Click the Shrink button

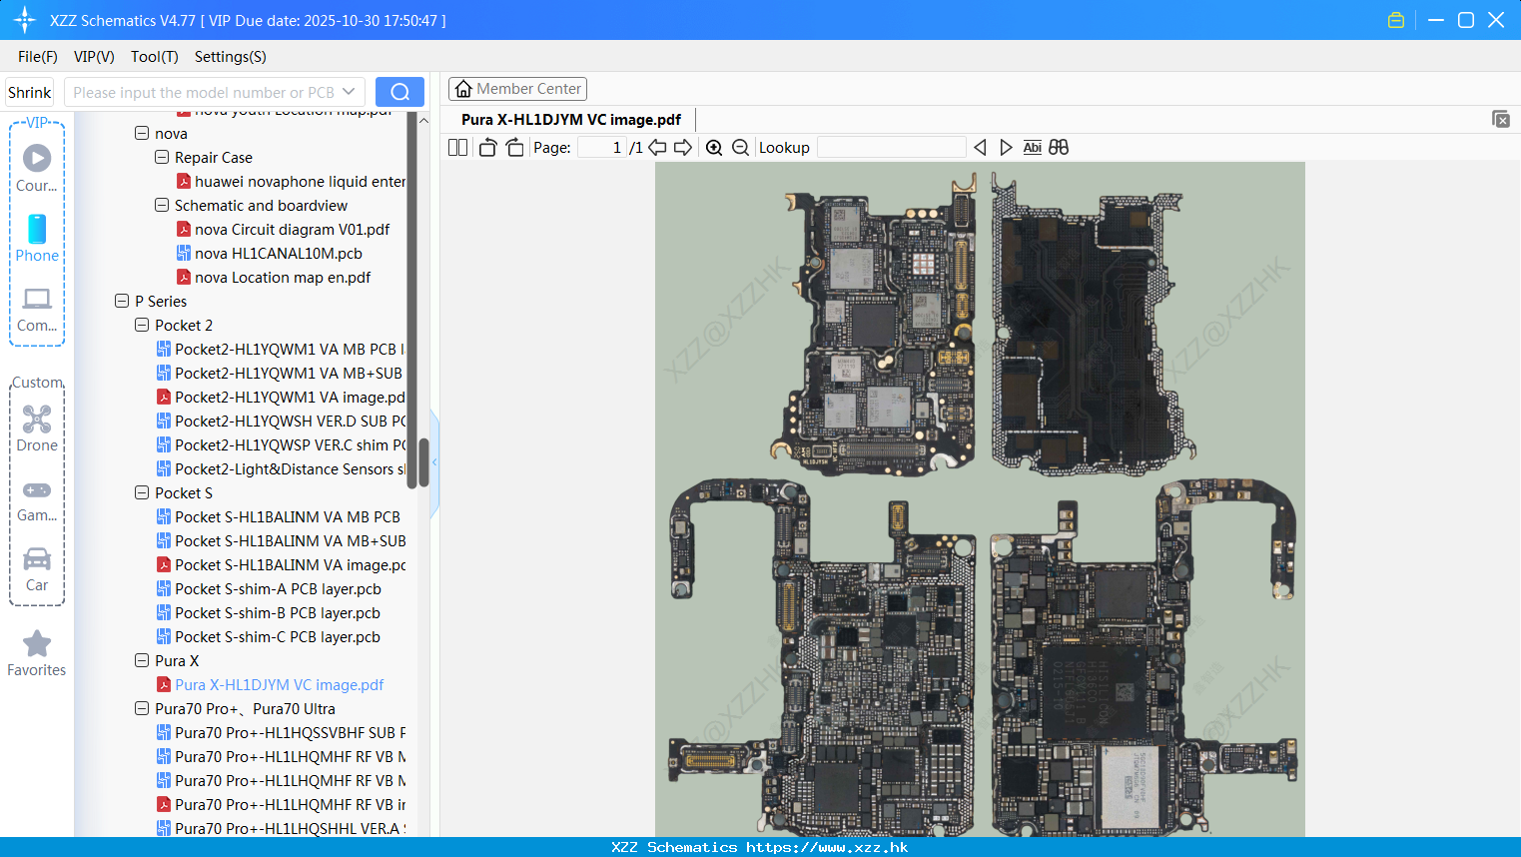click(29, 92)
